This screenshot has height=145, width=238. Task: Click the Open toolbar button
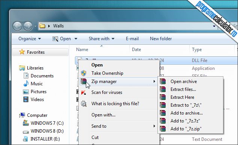(x=61, y=39)
